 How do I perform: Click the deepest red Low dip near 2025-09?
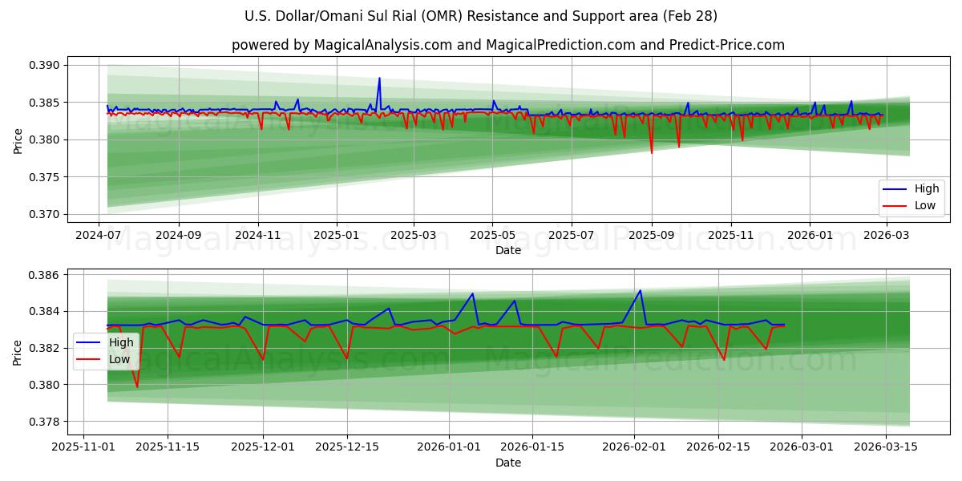click(x=651, y=152)
